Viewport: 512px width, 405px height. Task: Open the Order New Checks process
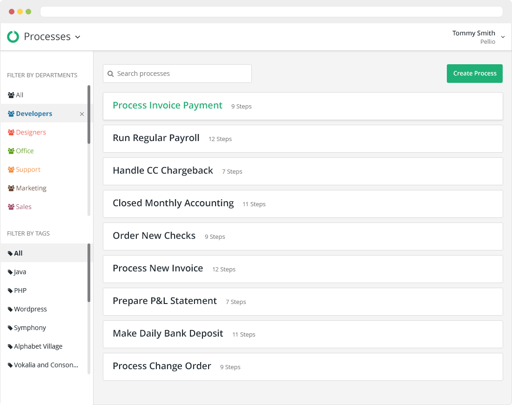[x=303, y=236]
